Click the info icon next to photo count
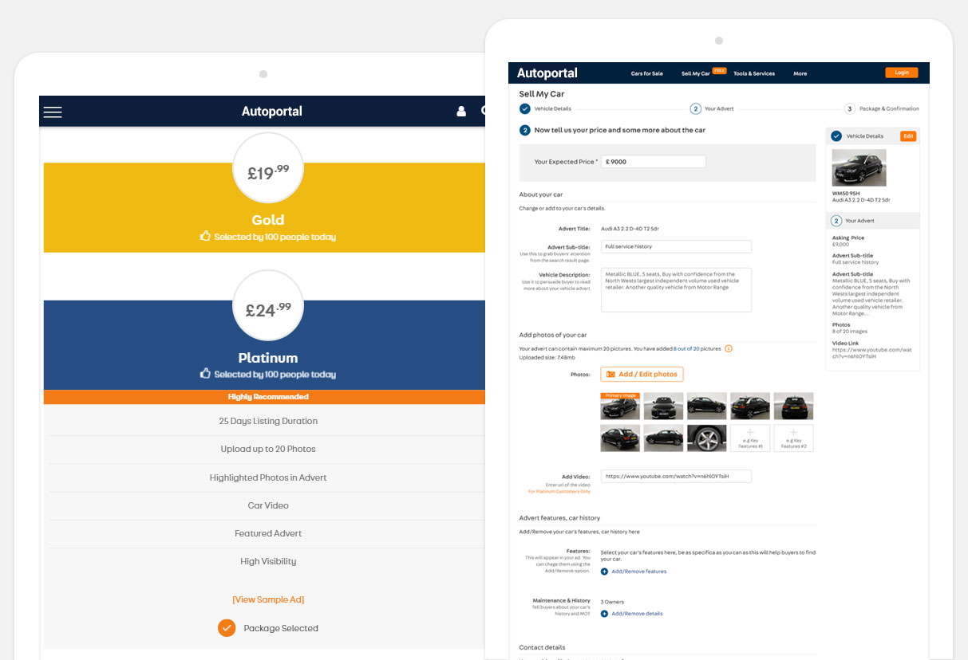This screenshot has height=660, width=968. click(x=728, y=348)
